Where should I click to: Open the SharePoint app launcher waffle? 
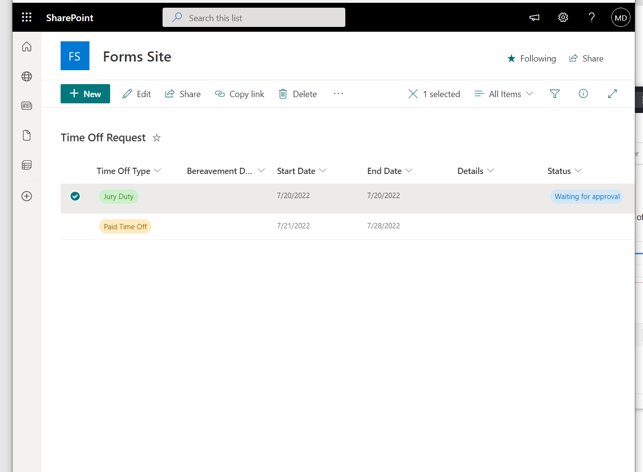[x=27, y=17]
